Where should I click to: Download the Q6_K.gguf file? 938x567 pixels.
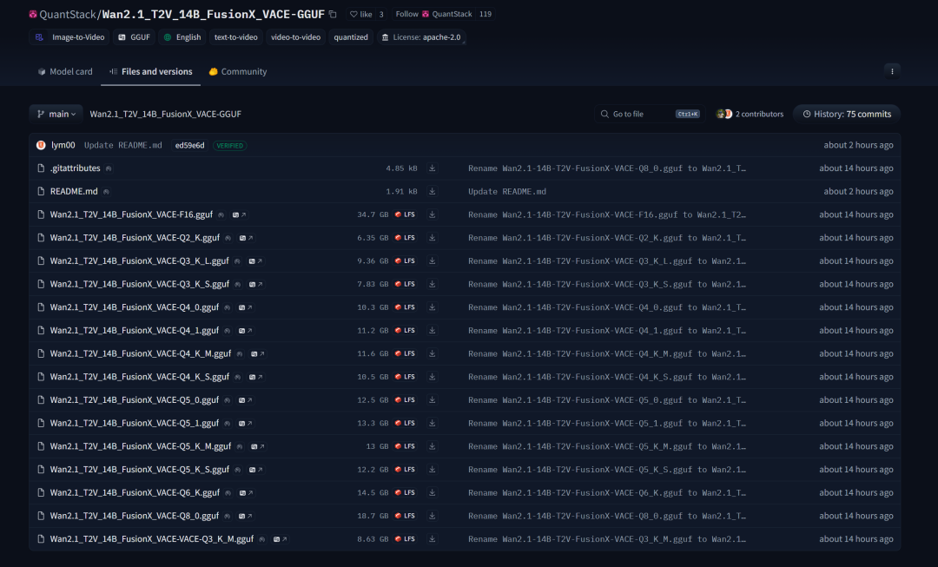[432, 493]
